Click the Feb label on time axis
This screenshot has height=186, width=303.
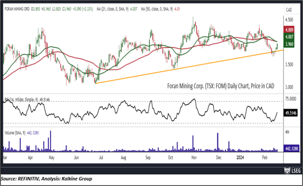(x=265, y=157)
